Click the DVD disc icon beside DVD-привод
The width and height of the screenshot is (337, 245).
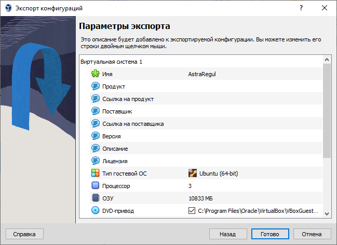(x=96, y=211)
